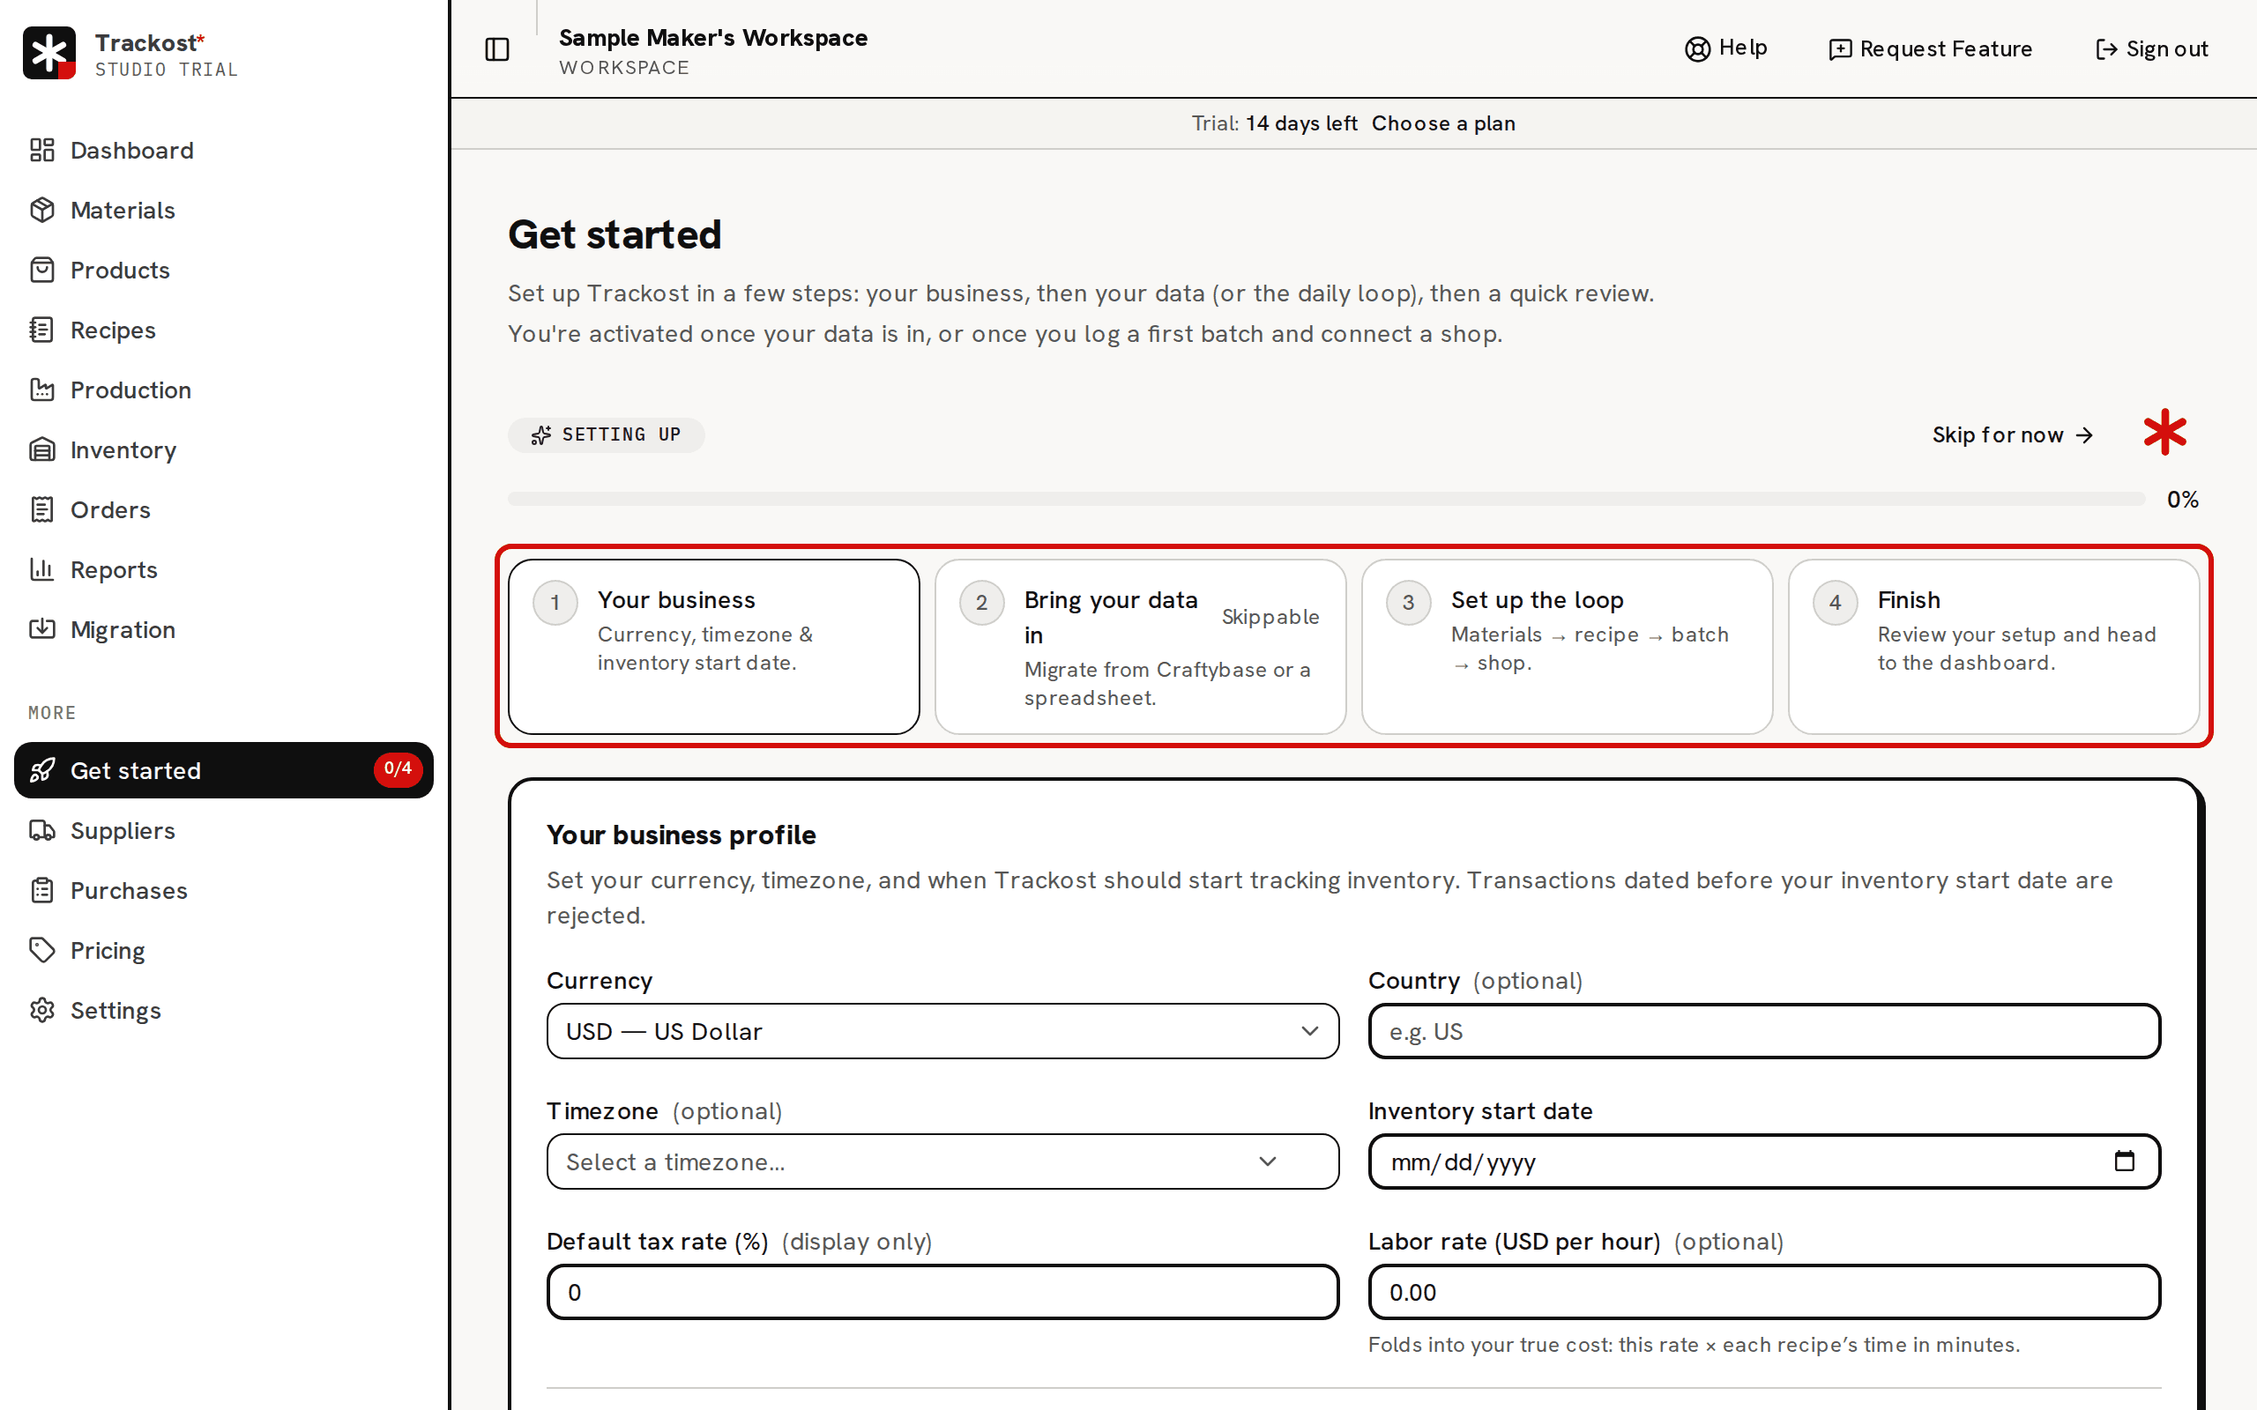Open Reports section

tap(224, 570)
